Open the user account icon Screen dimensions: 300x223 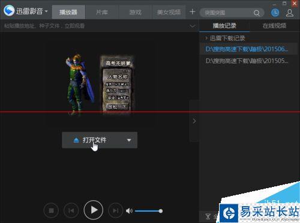pos(290,13)
